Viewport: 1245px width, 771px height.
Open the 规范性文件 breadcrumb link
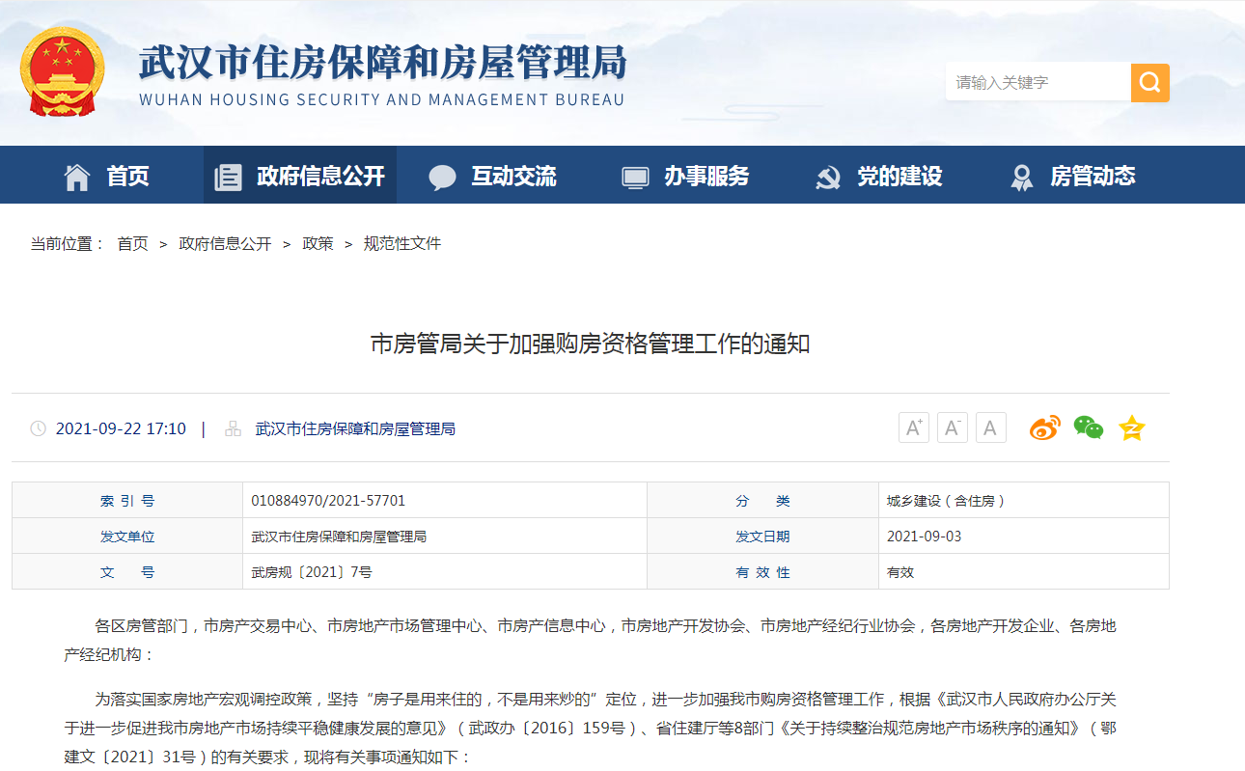(x=402, y=243)
